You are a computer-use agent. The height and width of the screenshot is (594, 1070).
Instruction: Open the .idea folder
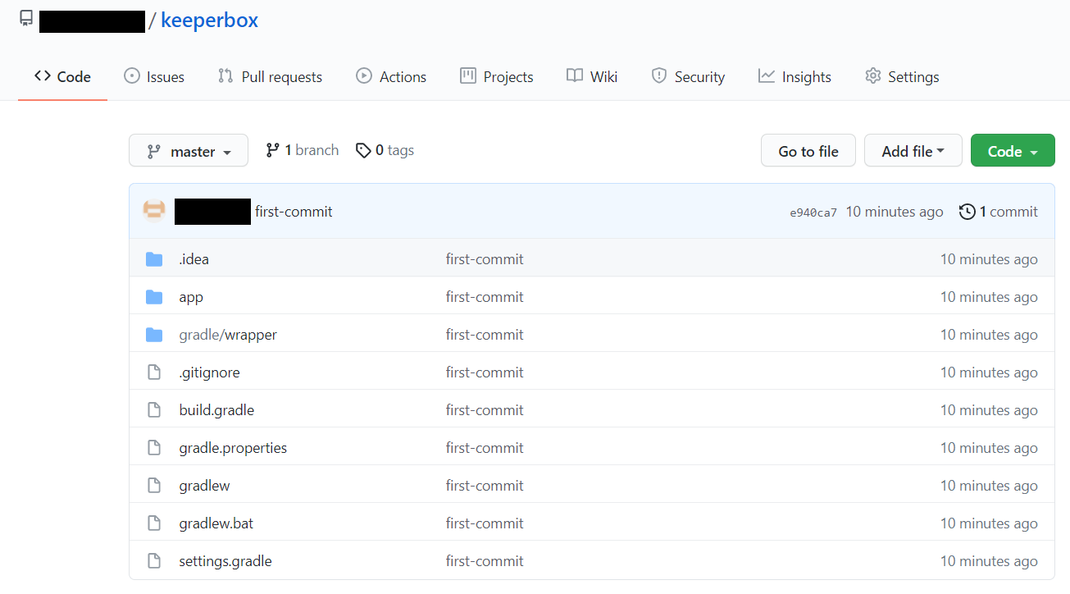point(194,259)
